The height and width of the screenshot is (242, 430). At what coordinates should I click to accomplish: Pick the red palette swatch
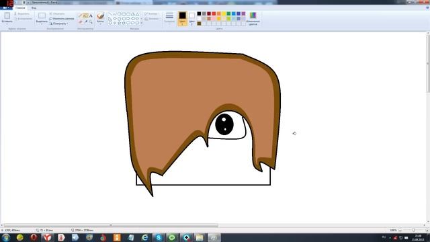click(x=214, y=13)
